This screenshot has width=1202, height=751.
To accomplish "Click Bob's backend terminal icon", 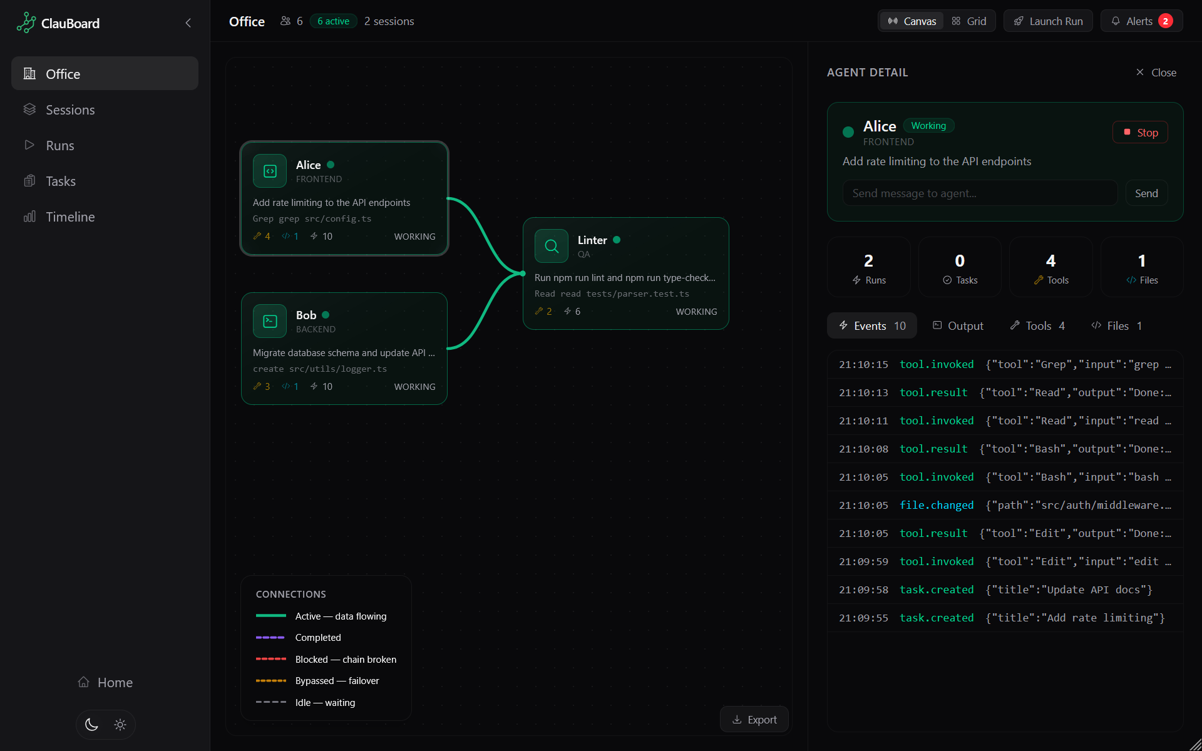I will [269, 320].
